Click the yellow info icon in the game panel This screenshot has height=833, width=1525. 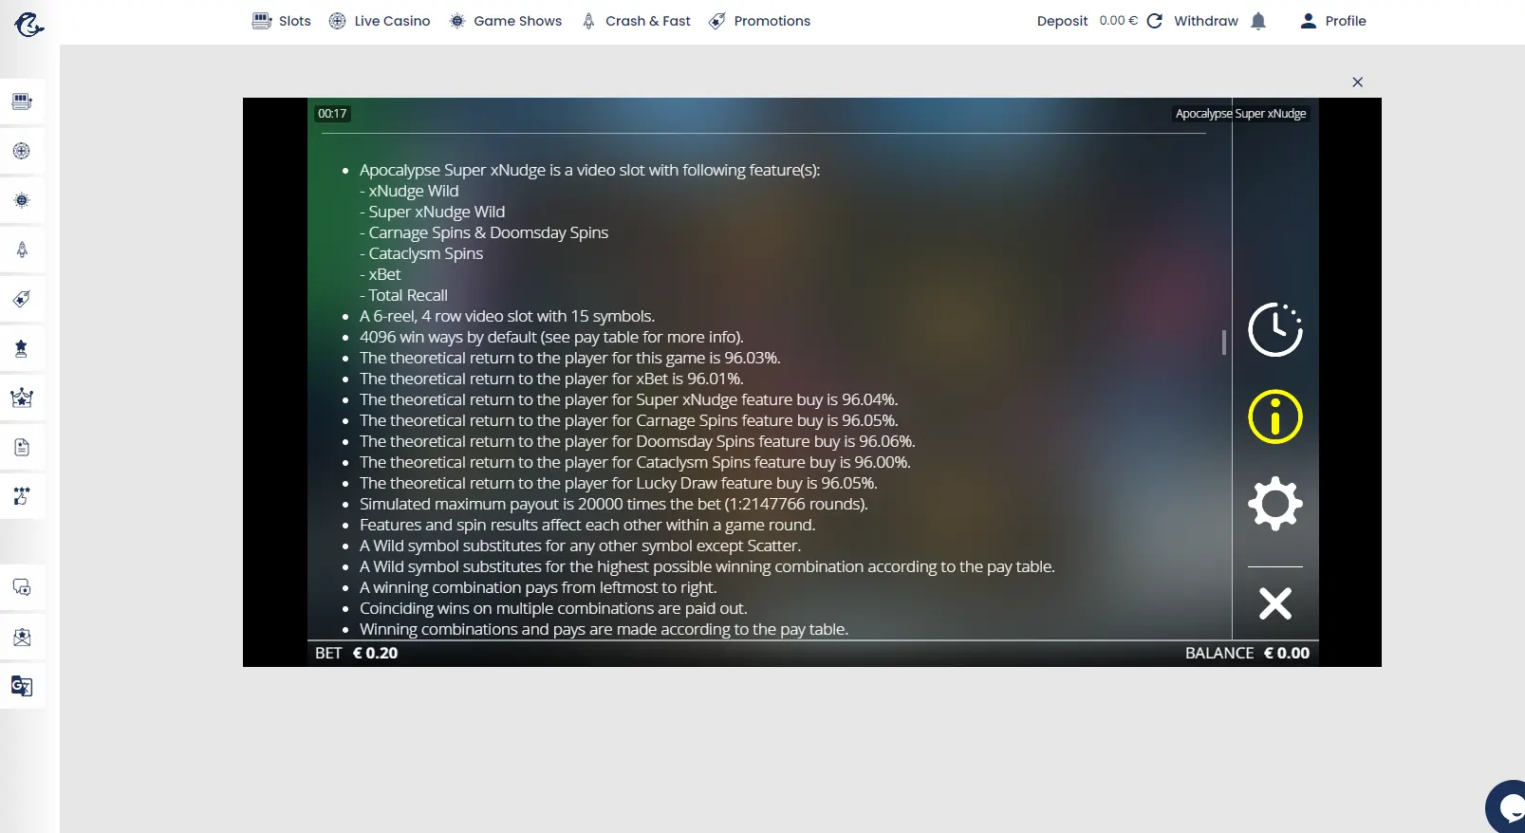(x=1274, y=416)
